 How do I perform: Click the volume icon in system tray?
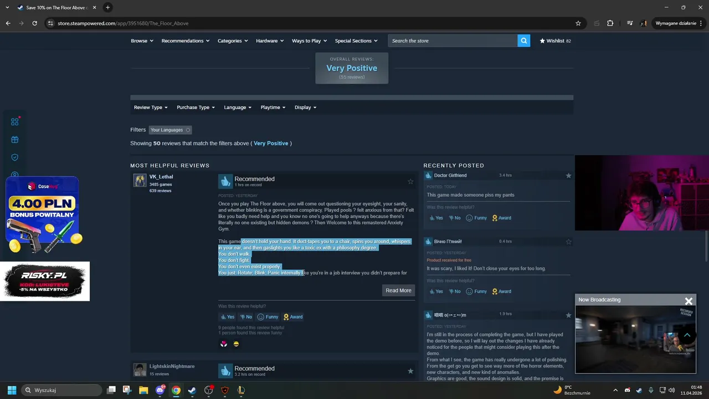672,390
